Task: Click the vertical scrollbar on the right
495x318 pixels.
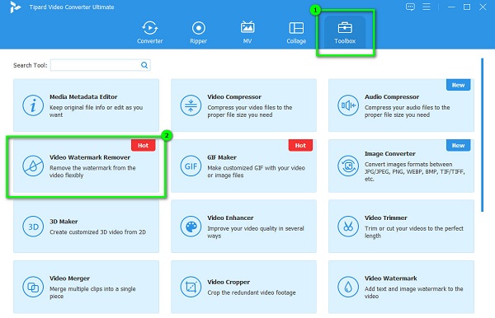Action: (x=482, y=135)
